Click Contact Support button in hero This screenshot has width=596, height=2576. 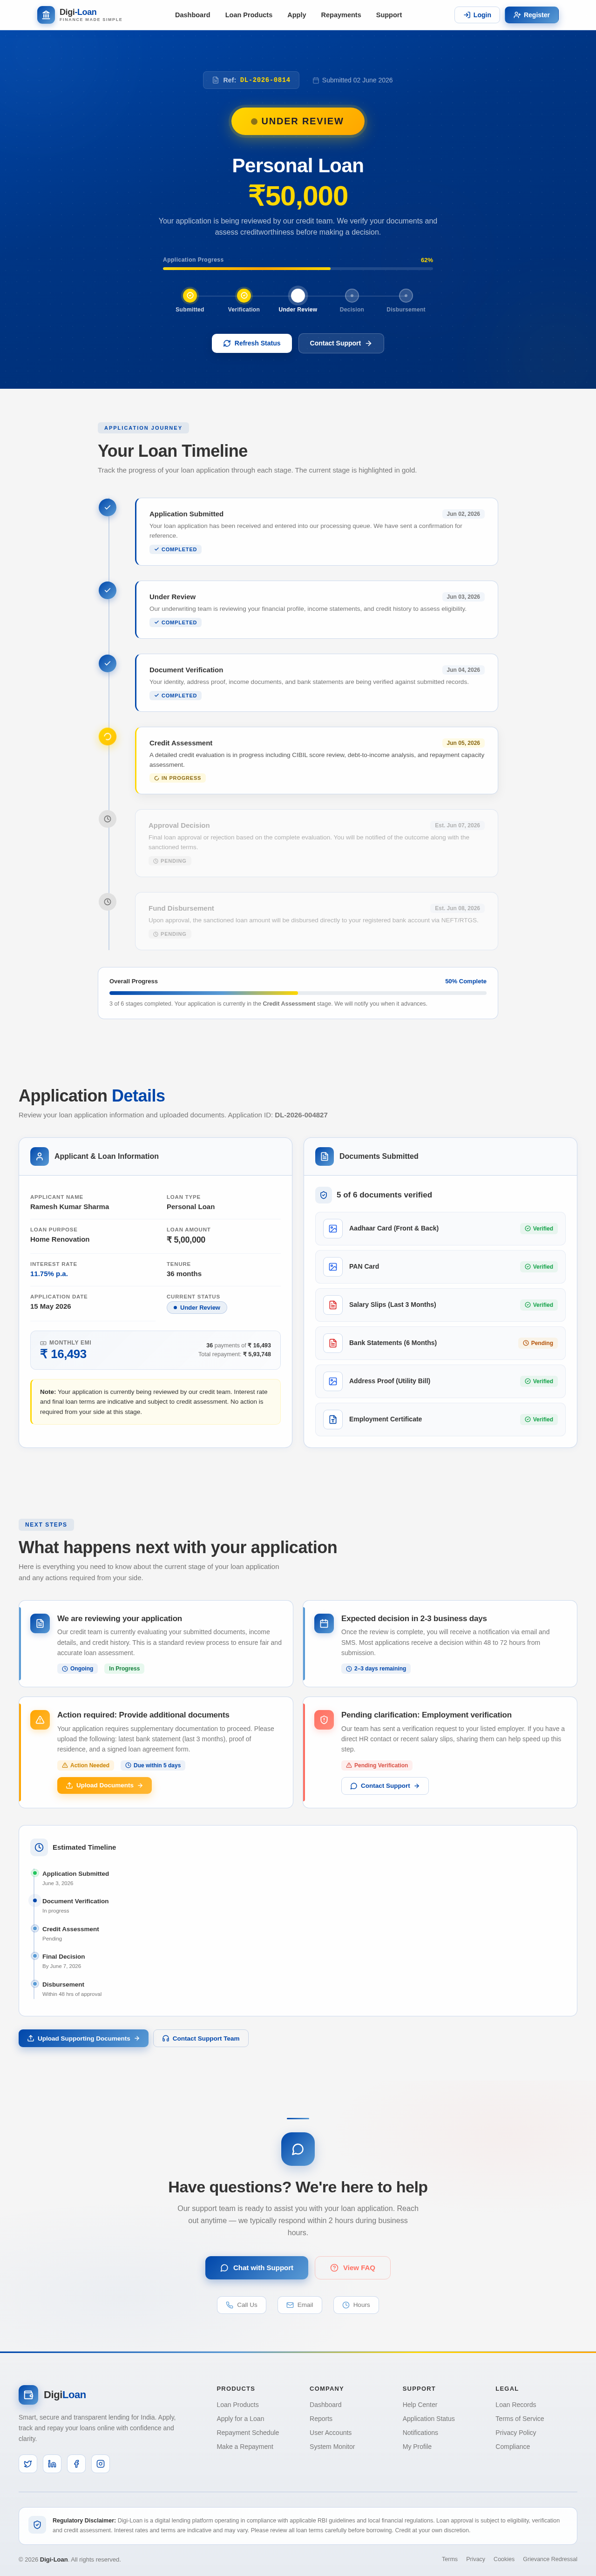[x=341, y=343]
